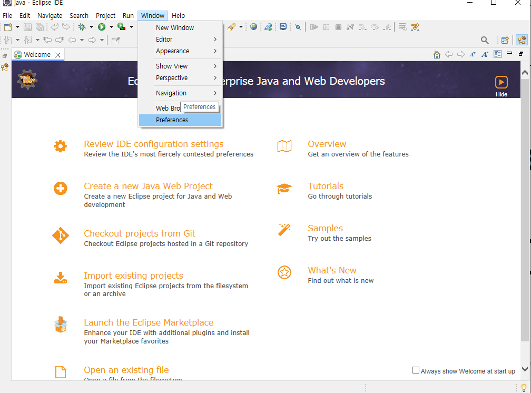This screenshot has width=531, height=393.
Task: Open the Help menu
Action: [178, 16]
